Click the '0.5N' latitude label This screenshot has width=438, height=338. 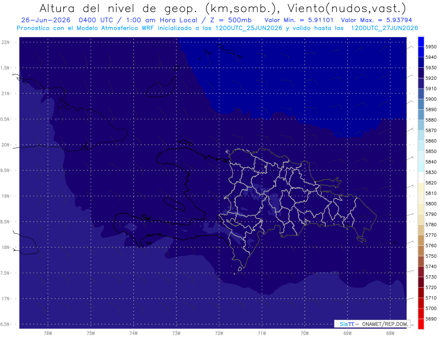[5, 119]
